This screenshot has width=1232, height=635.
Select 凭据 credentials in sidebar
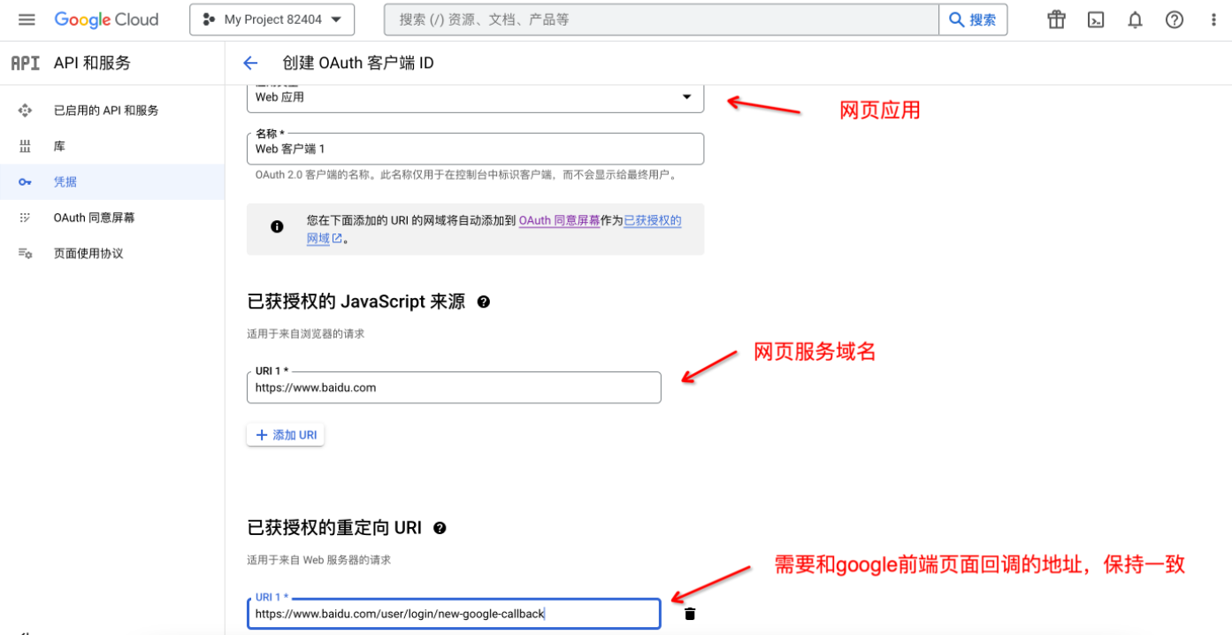coord(112,181)
